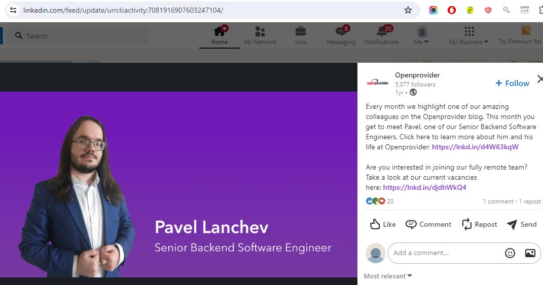This screenshot has height=285, width=543.
Task: Click the search magnifier icon
Action: 19,35
